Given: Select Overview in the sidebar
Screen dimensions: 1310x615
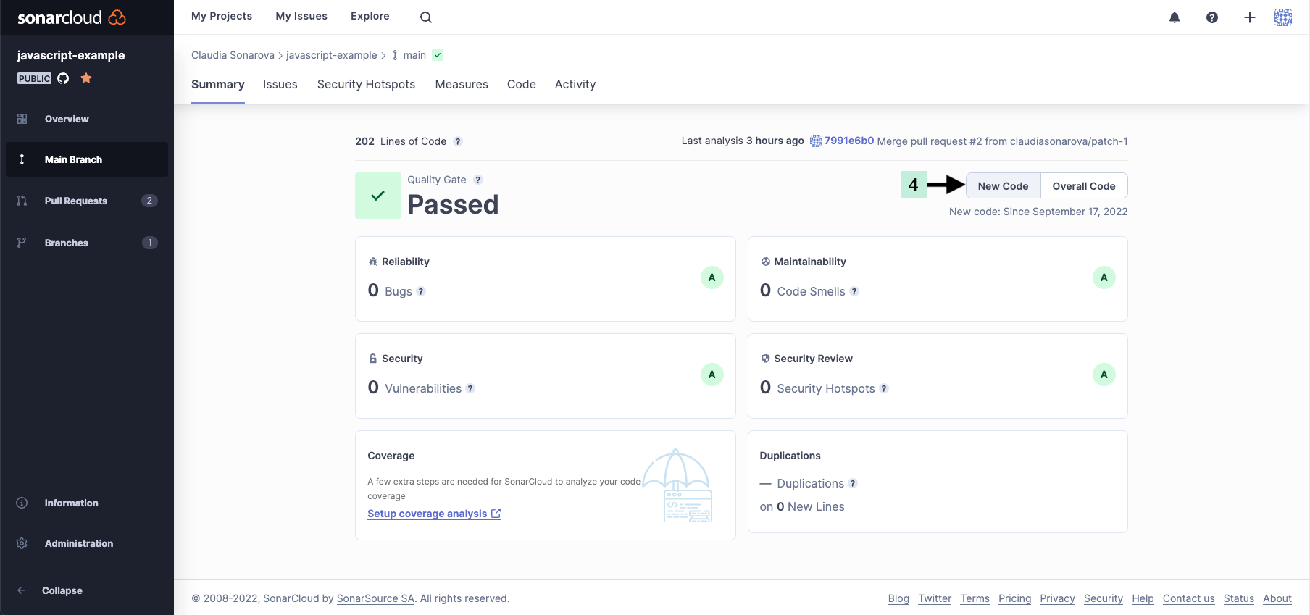Looking at the screenshot, I should pos(87,119).
